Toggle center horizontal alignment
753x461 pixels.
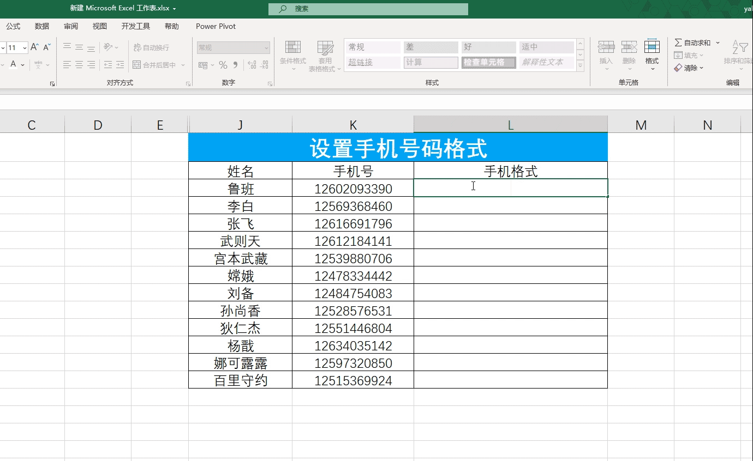[79, 65]
